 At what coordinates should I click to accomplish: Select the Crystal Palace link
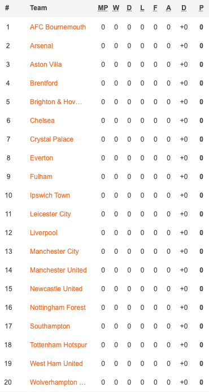pyautogui.click(x=51, y=139)
